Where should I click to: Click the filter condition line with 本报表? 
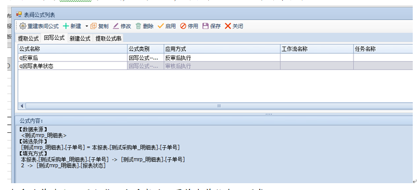100,147
